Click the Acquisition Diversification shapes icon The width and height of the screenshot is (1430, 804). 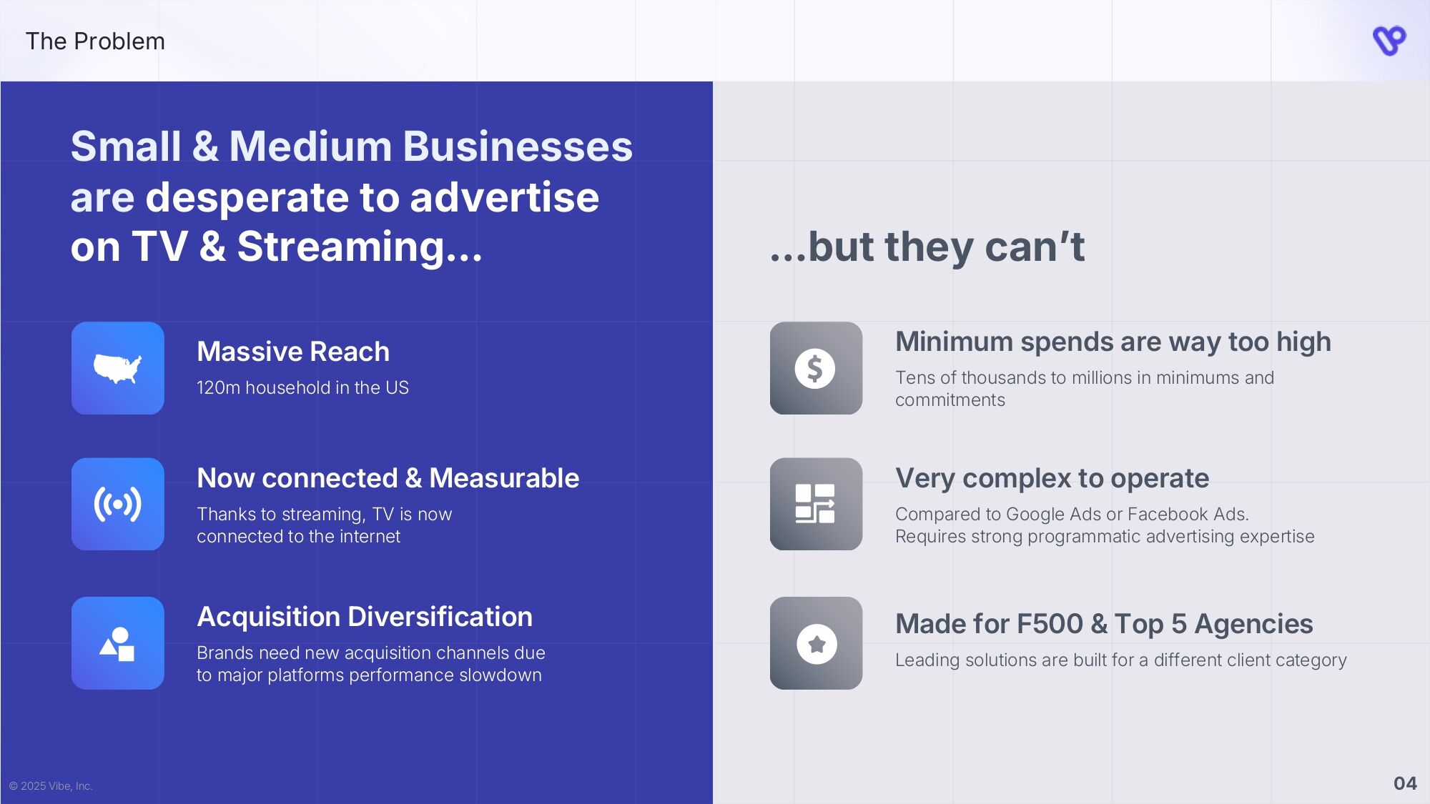(x=118, y=642)
